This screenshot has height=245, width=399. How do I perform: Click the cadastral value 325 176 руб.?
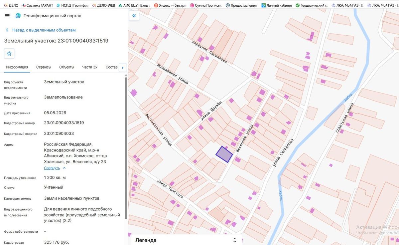[57, 242]
